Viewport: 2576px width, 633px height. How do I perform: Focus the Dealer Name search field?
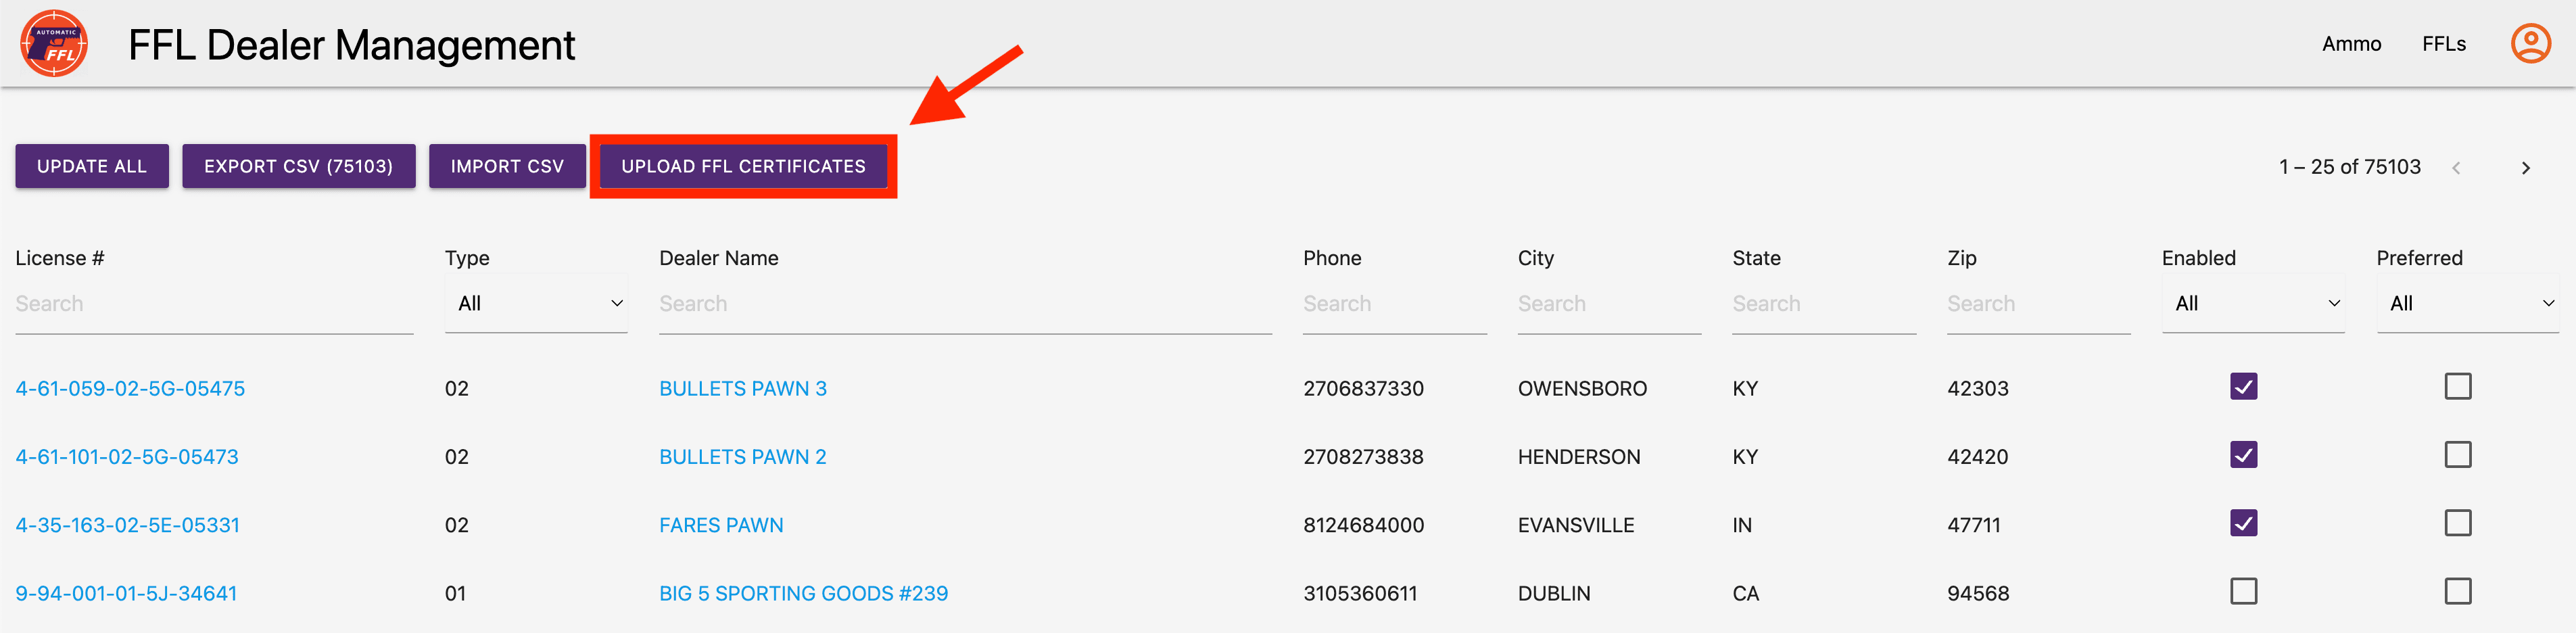coord(964,304)
